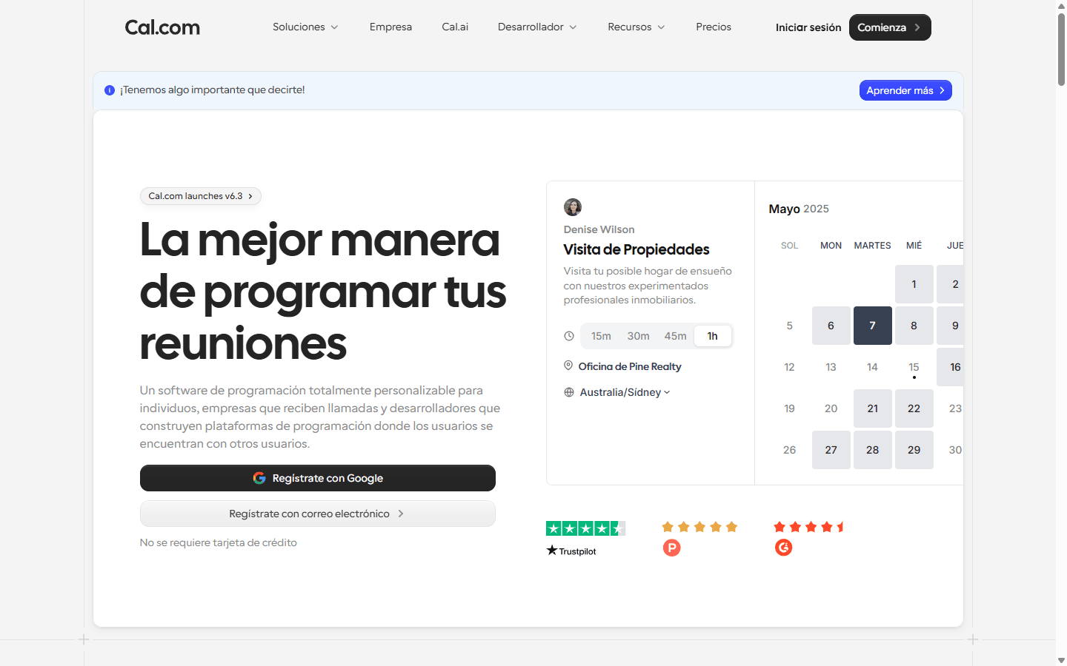Click "No se requiere tarjeta de crédito" text
The image size is (1067, 666).
[219, 542]
